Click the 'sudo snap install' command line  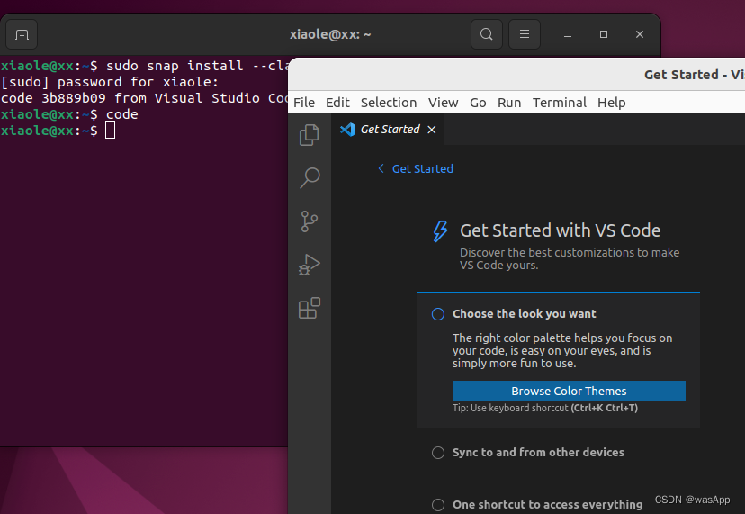coord(145,66)
